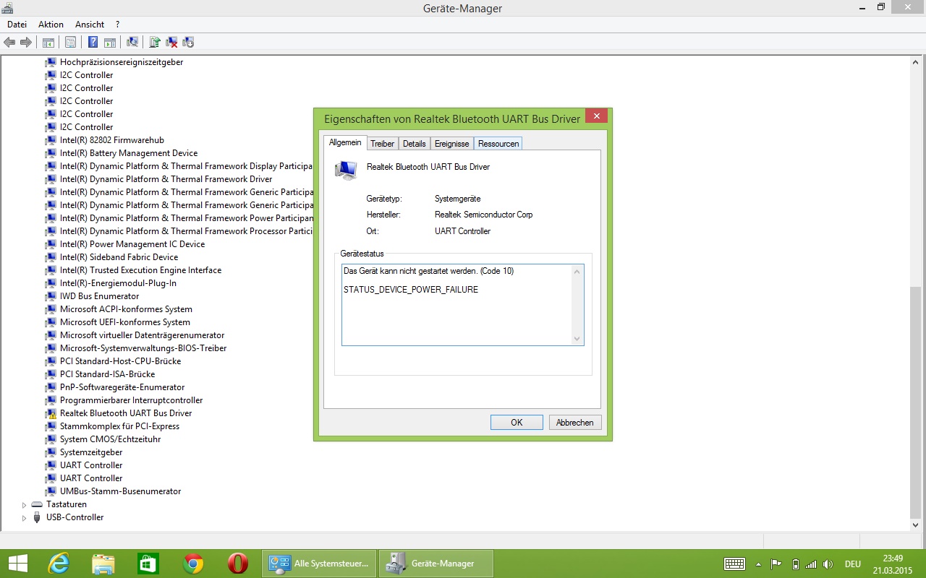This screenshot has width=926, height=578.
Task: Click the uninstall device red X icon
Action: point(172,42)
